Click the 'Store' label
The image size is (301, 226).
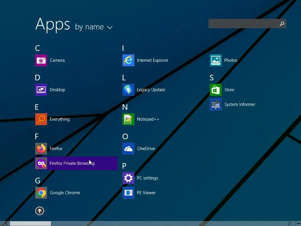click(229, 90)
